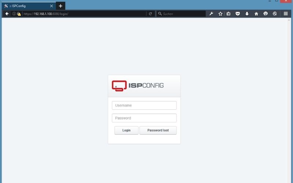Open the developer tools wrench icon
The width and height of the screenshot is (293, 183).
[211, 14]
